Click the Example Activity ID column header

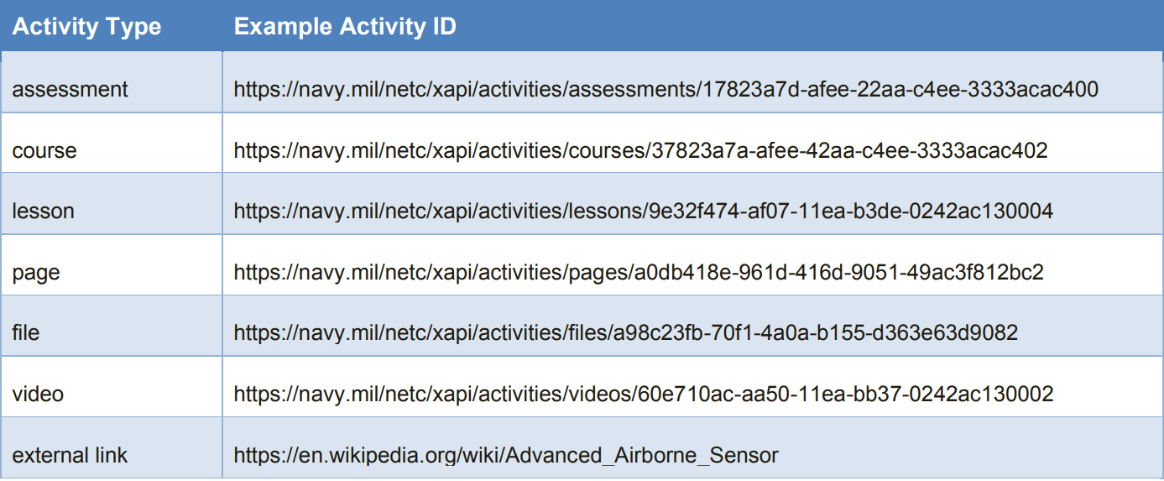(345, 27)
